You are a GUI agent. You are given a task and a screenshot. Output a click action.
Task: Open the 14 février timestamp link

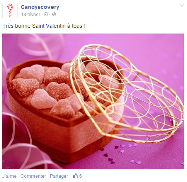click(31, 14)
